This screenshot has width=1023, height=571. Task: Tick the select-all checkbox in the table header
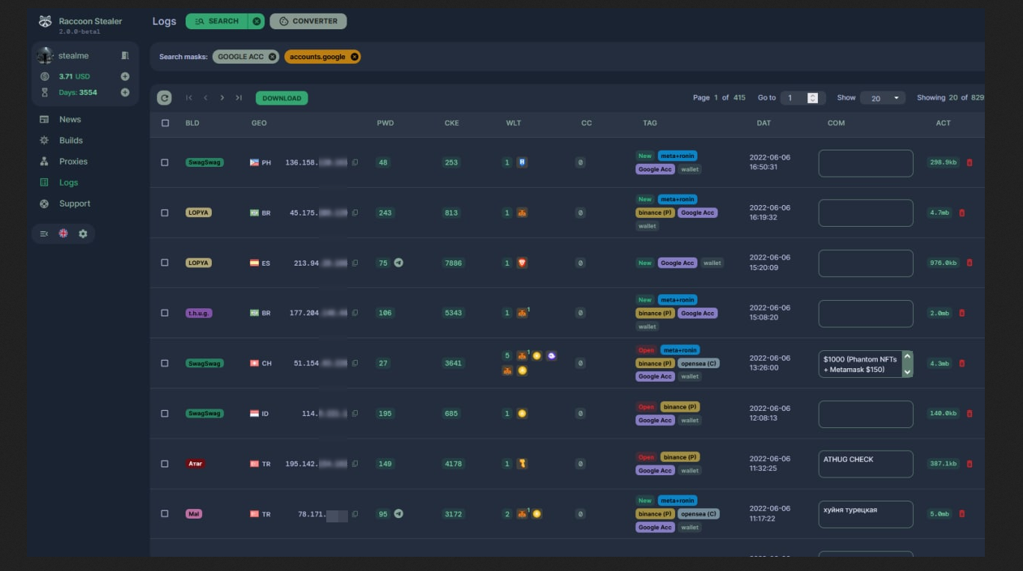coord(165,123)
